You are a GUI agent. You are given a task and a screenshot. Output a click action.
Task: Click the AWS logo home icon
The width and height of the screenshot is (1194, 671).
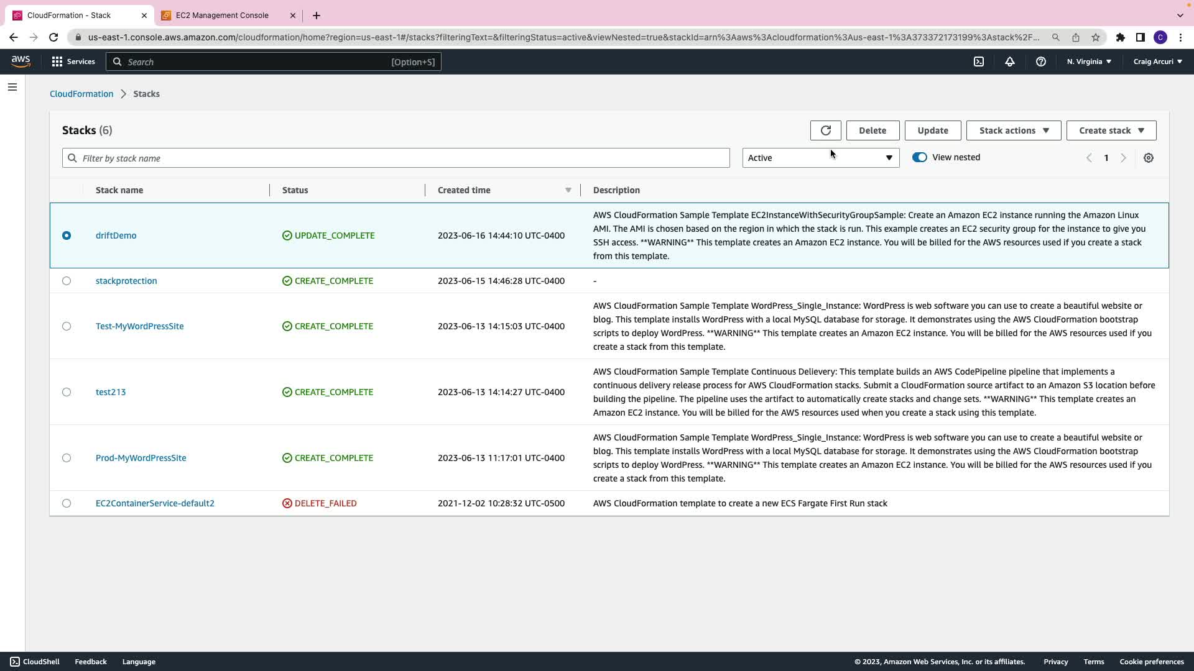pyautogui.click(x=21, y=61)
